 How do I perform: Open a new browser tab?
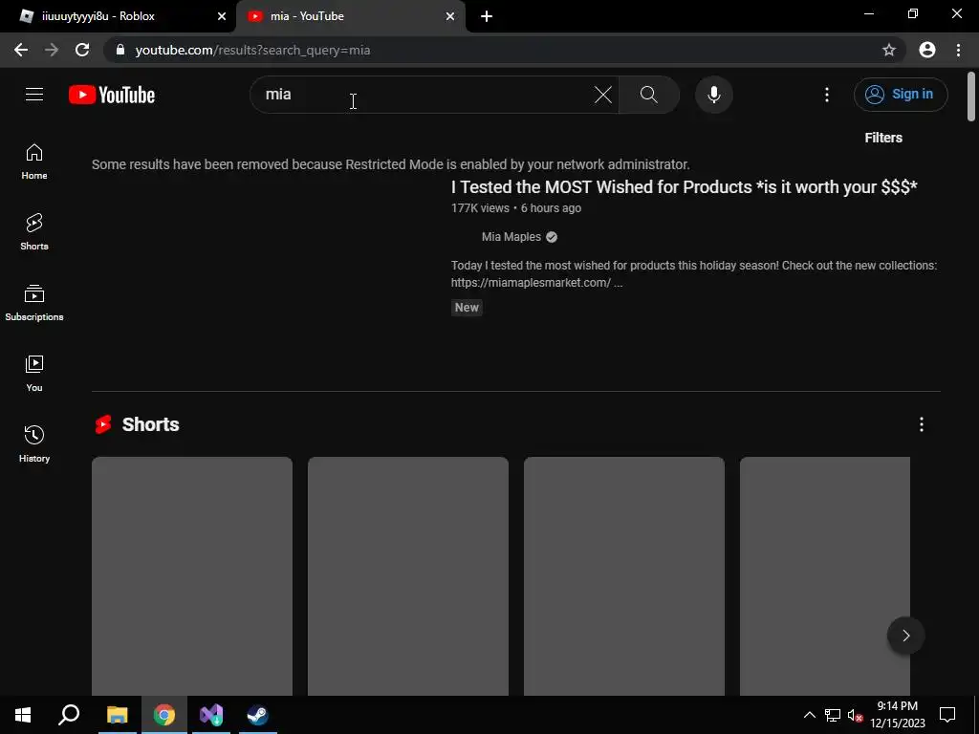[487, 16]
